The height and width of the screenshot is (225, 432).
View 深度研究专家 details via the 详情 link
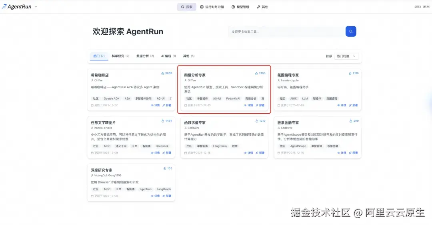coord(155,196)
